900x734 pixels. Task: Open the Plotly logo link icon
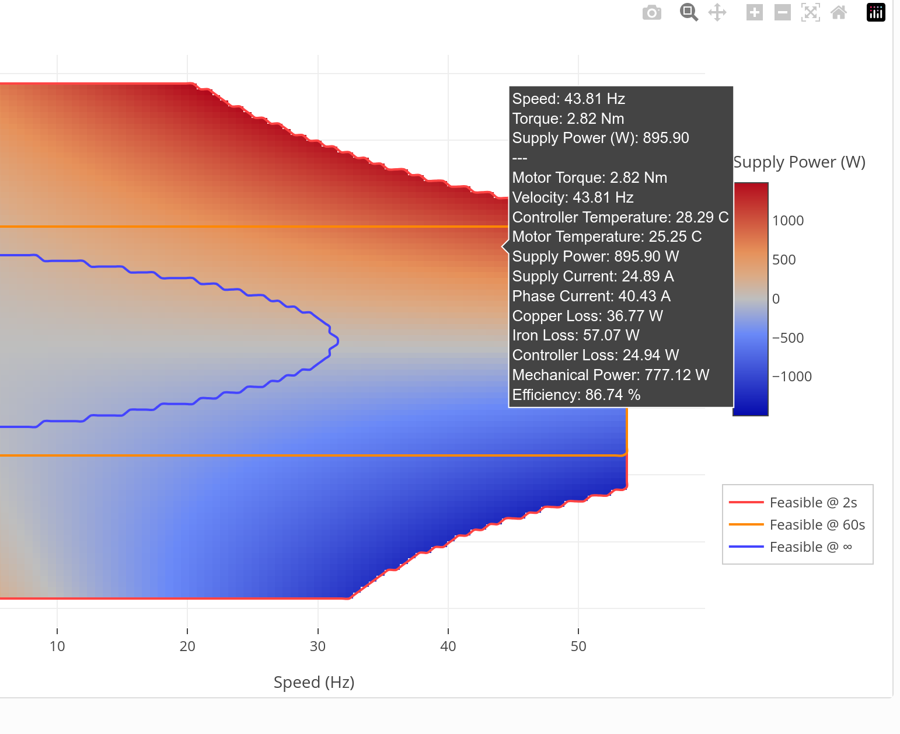coord(875,12)
